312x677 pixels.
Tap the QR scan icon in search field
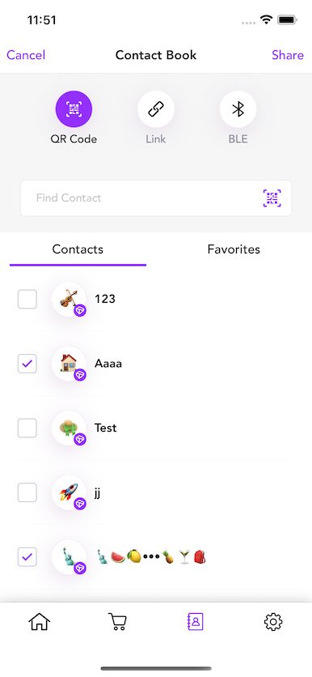tap(272, 198)
